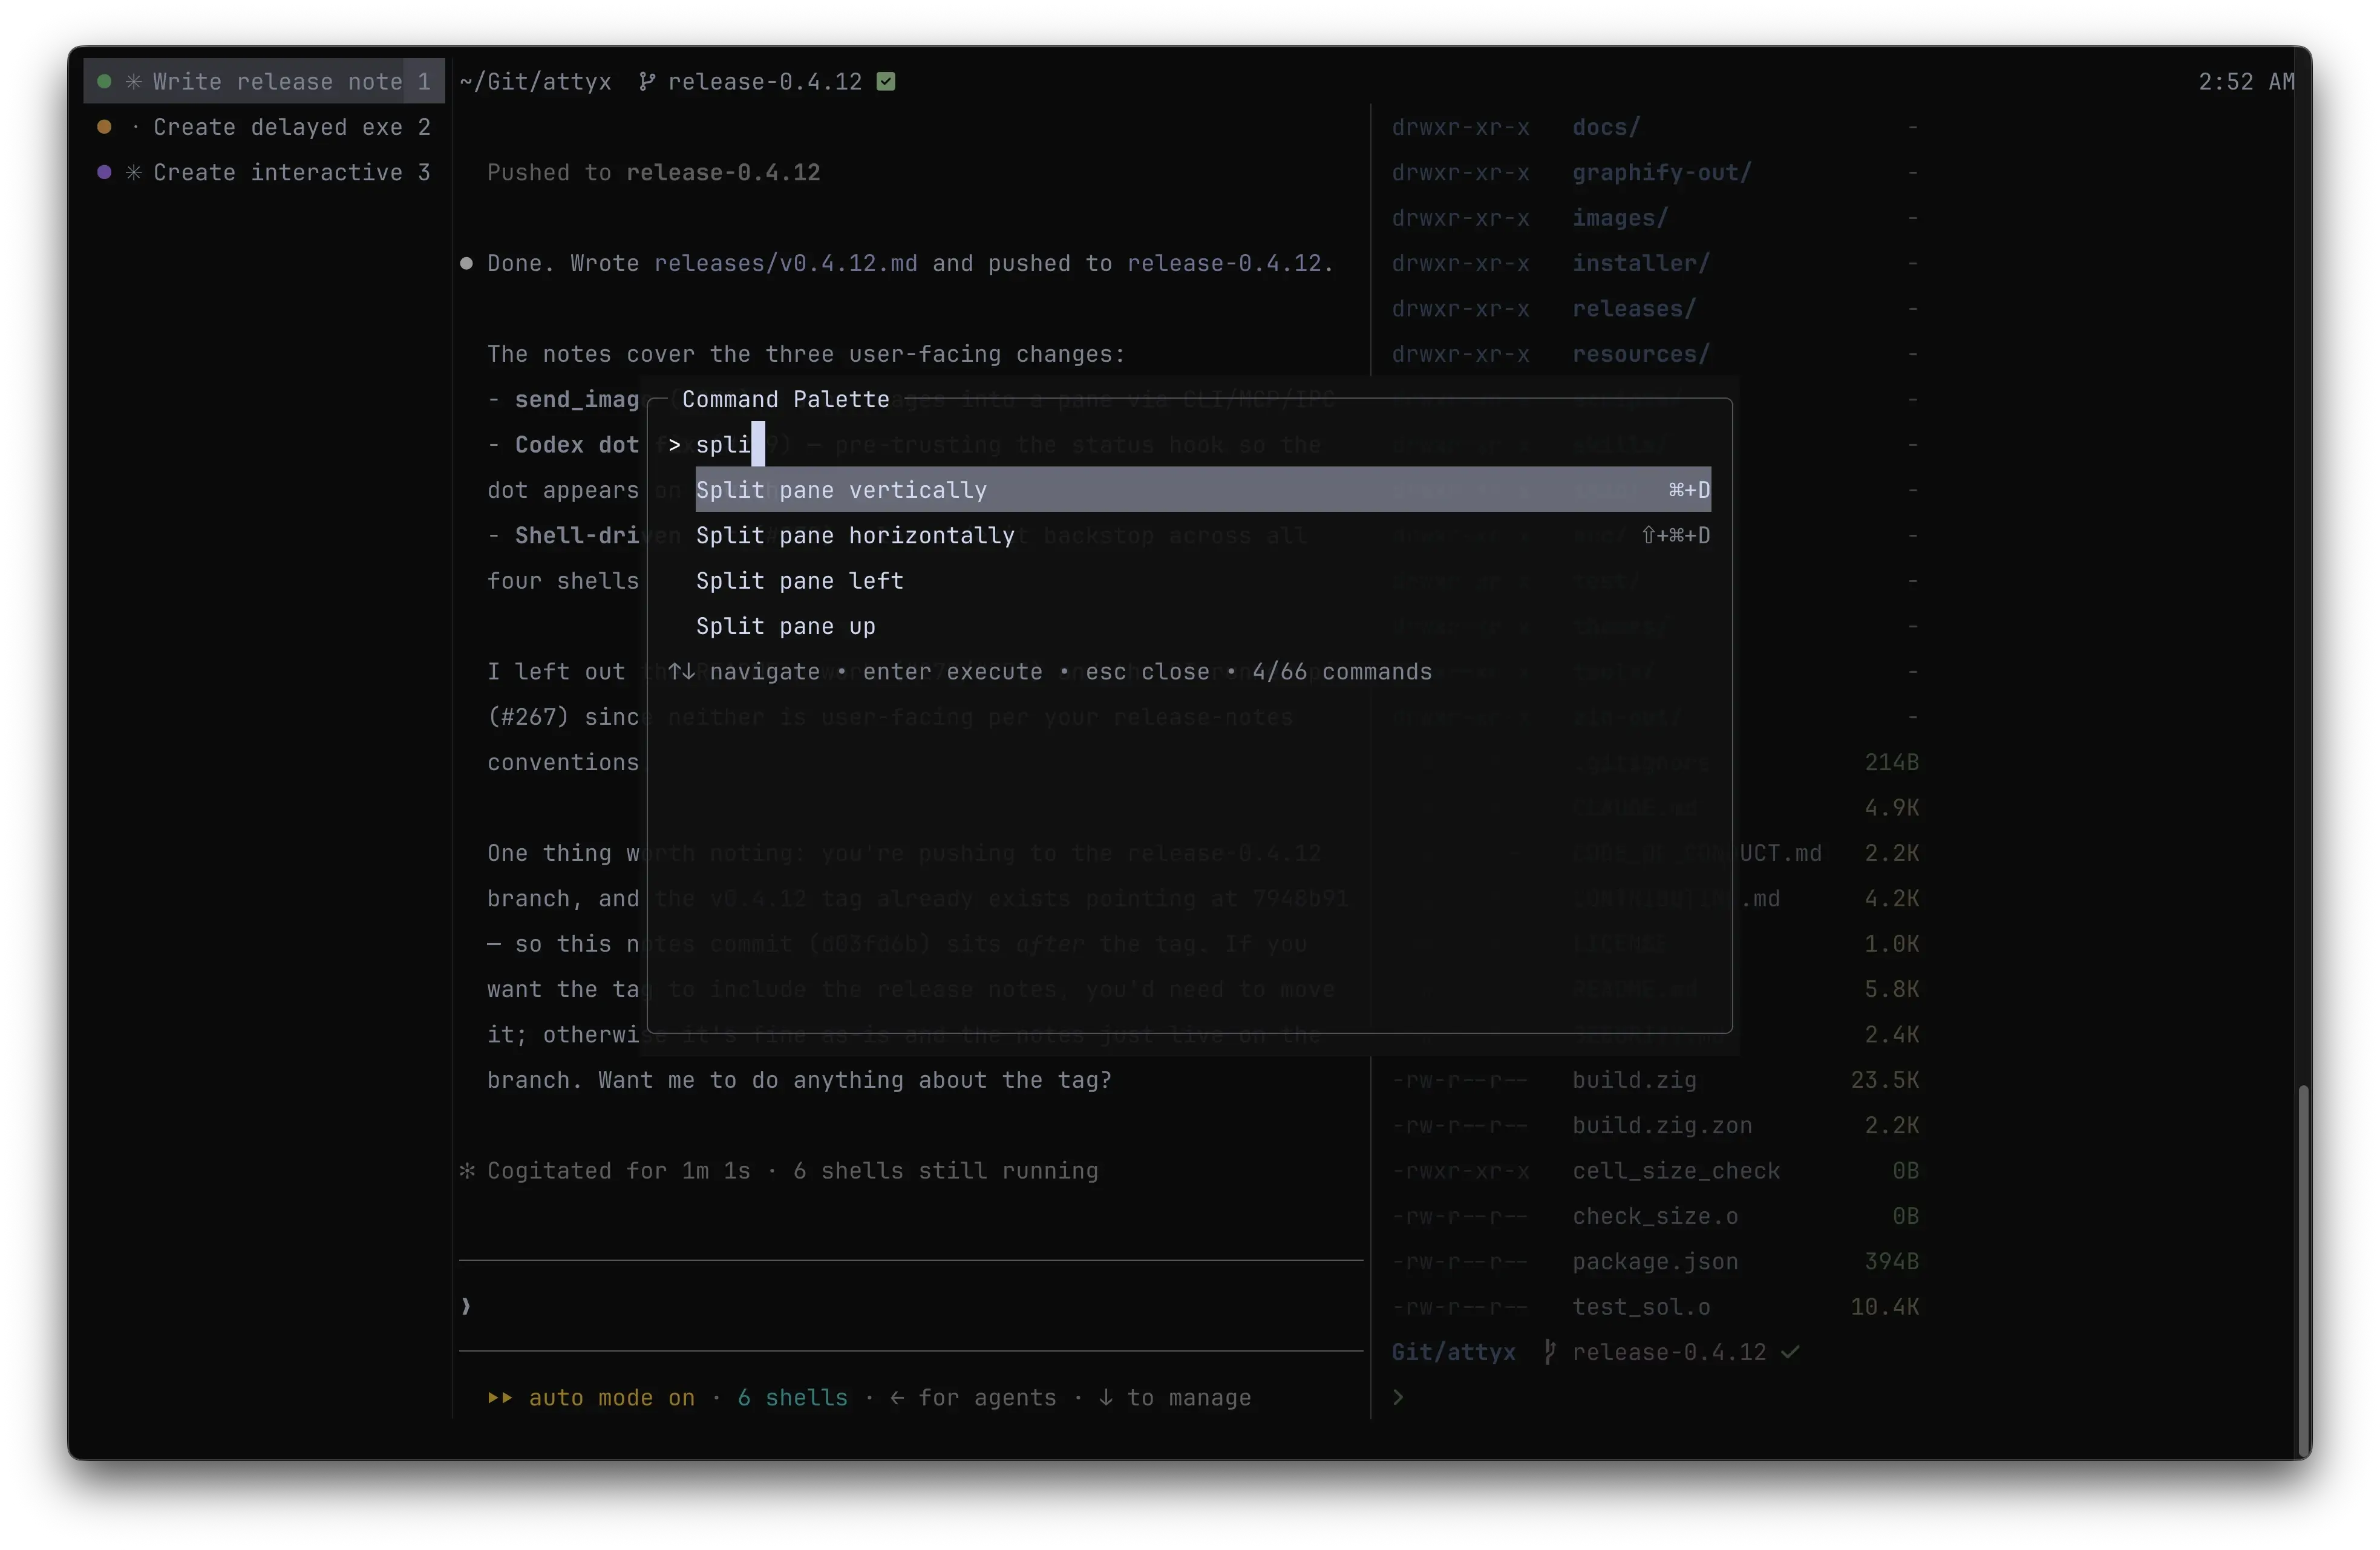The height and width of the screenshot is (1550, 2380).
Task: Focus the Command Palette search field
Action: pyautogui.click(x=1190, y=445)
